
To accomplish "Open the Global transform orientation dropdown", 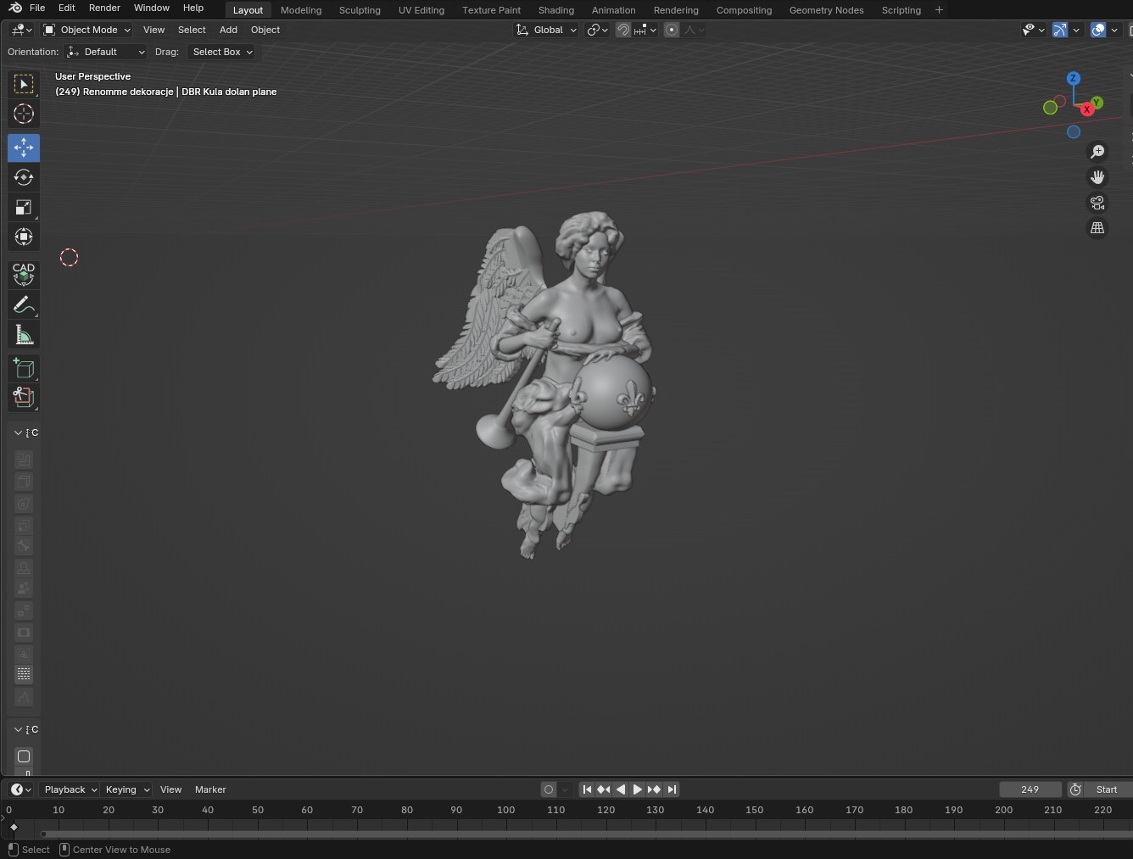I will click(547, 30).
